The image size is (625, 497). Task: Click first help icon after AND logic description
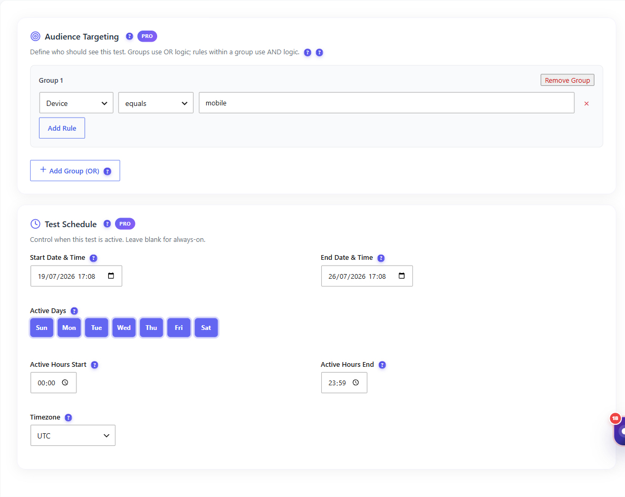[x=307, y=53]
